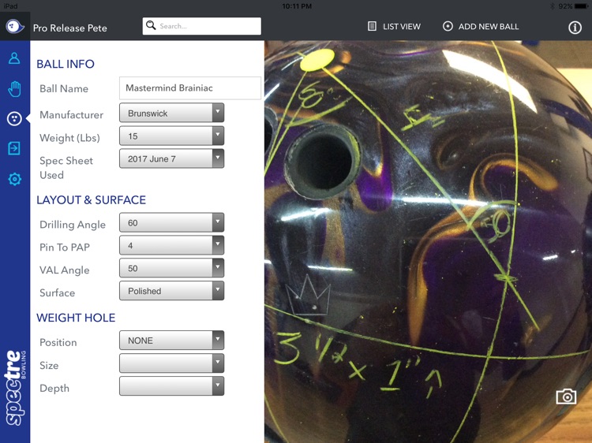Click the LAYOUT & SURFACE heading
592x443 pixels.
click(x=91, y=199)
